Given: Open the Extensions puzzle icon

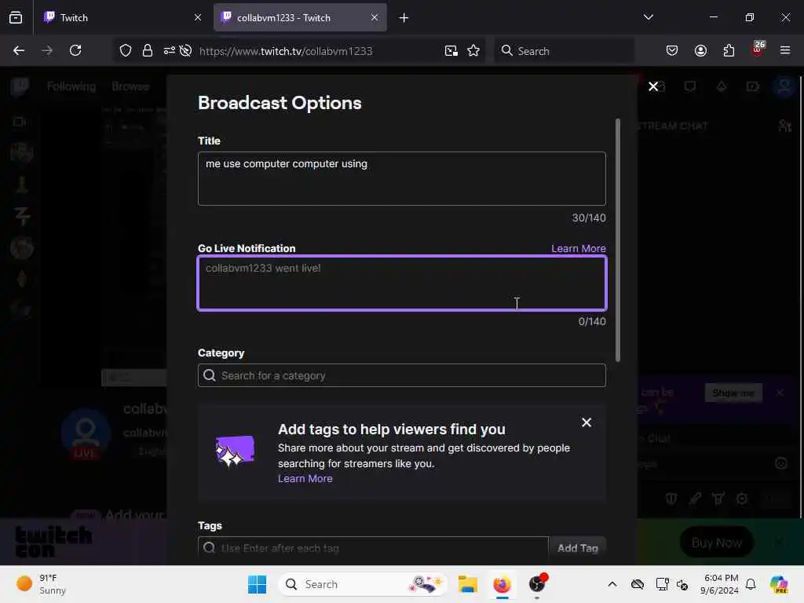Looking at the screenshot, I should tap(729, 50).
